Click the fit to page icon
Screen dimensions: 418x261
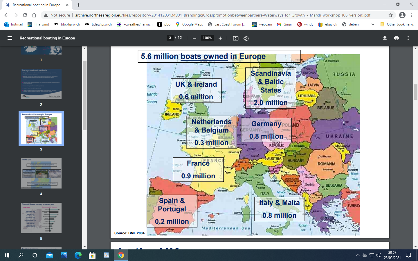click(236, 38)
